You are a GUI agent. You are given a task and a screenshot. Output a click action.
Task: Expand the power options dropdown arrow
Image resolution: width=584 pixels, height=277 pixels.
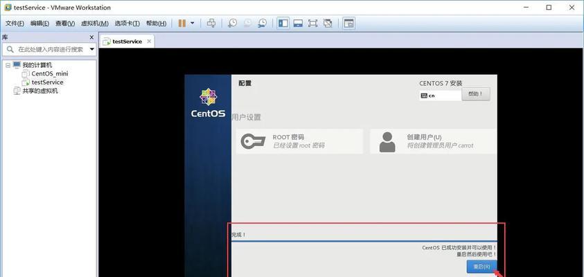coord(193,23)
